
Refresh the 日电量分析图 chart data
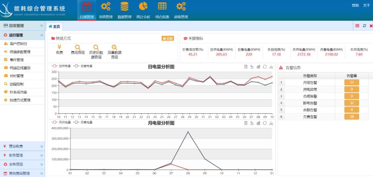point(265,67)
